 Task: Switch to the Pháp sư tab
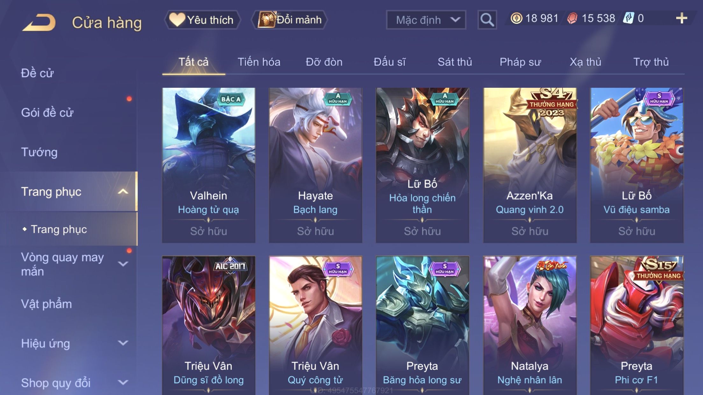pos(520,62)
